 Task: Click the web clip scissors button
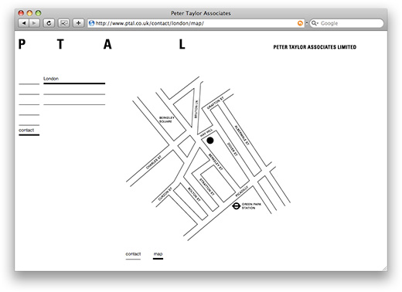pyautogui.click(x=63, y=23)
